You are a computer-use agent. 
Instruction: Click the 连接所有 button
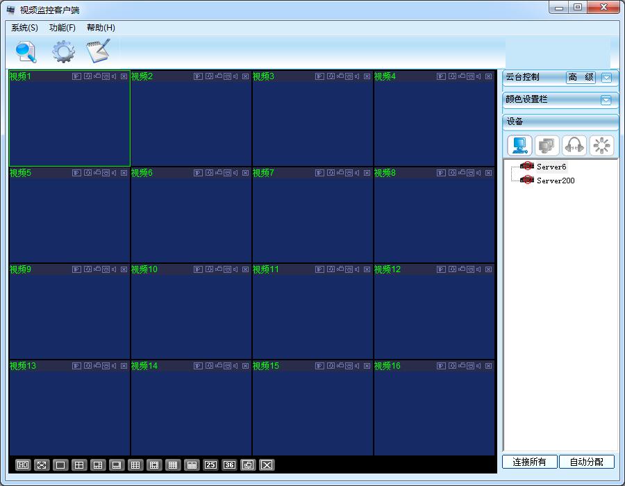coord(529,462)
